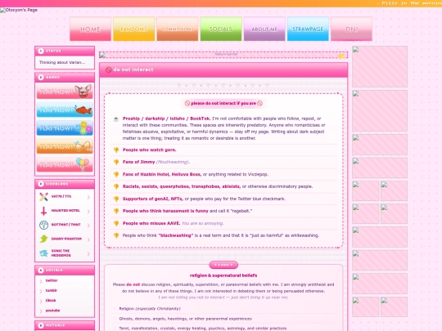Screen dimensions: 442x331
Task: Click the Play Now button with balloons
Action: pos(65,164)
